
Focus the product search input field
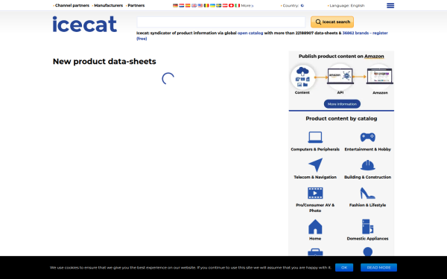tap(221, 22)
